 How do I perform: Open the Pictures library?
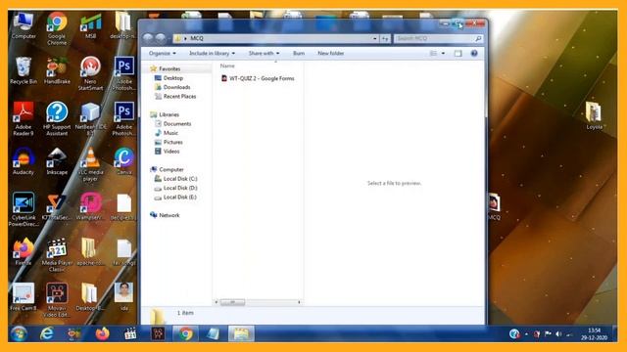[172, 142]
